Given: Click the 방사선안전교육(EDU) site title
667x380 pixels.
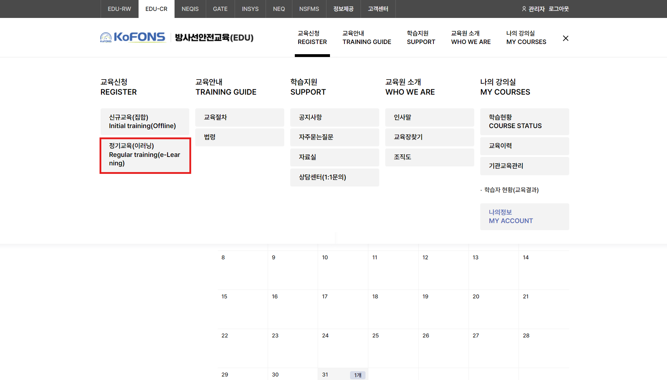Looking at the screenshot, I should [214, 38].
